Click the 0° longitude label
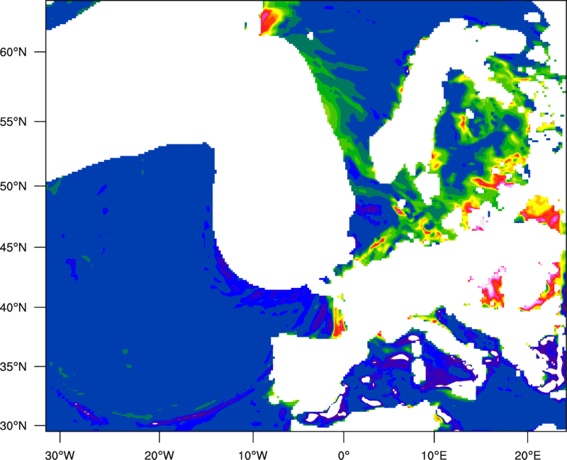Viewport: 567px width, 460px height. click(344, 455)
